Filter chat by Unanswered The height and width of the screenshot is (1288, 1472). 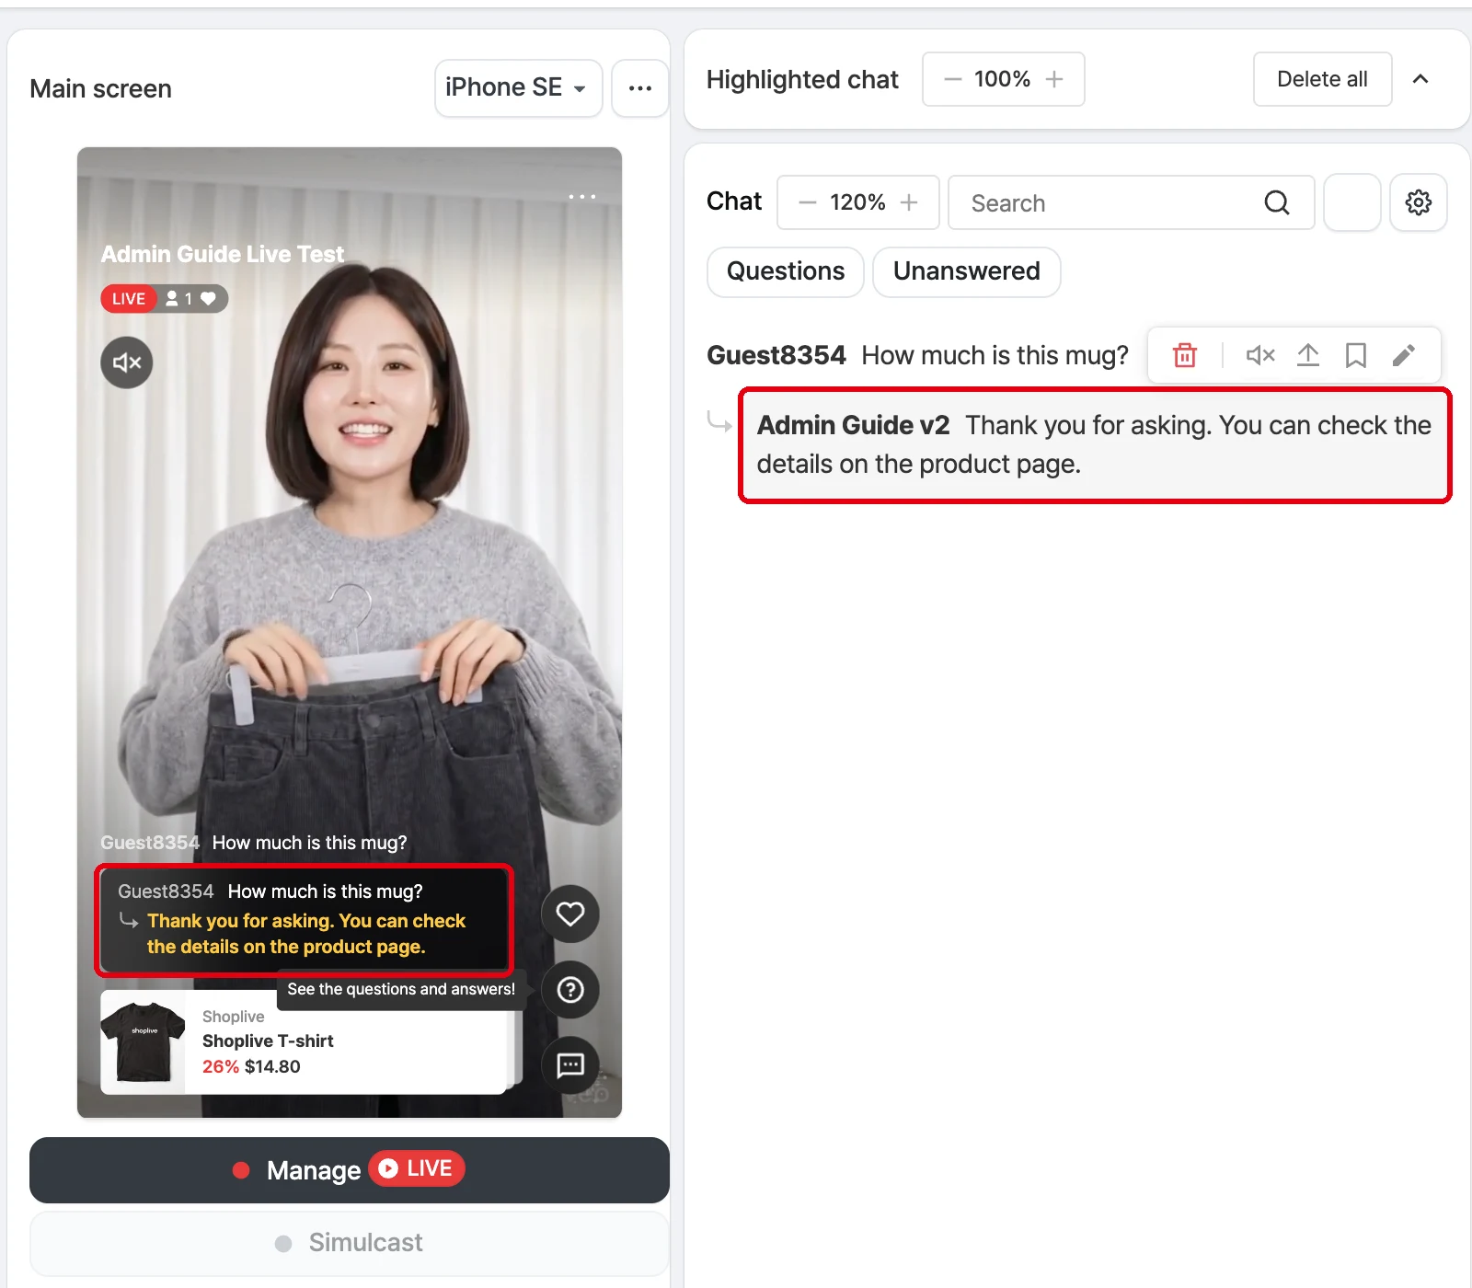[x=967, y=271]
